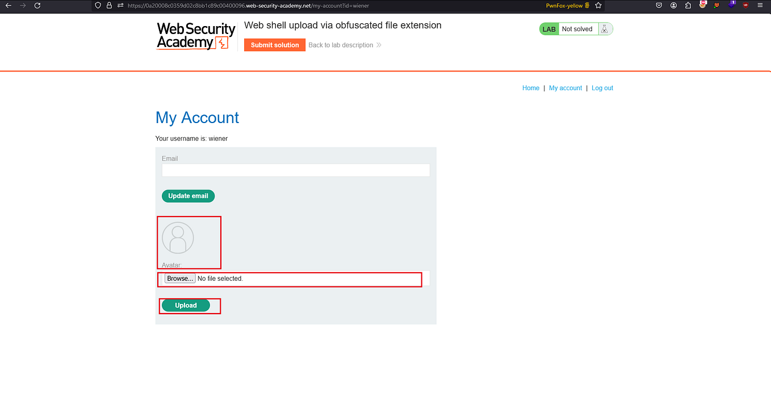Toggle the bookmark star for this page
Image resolution: width=771 pixels, height=393 pixels.
[x=597, y=5]
